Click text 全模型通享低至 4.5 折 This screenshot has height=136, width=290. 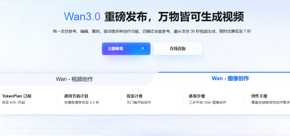82,103
